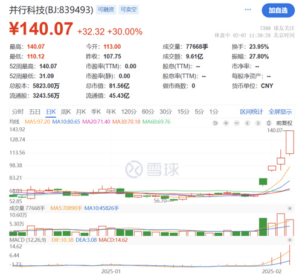Open the 月K chart tab
302x278 pixels.
(x=81, y=112)
